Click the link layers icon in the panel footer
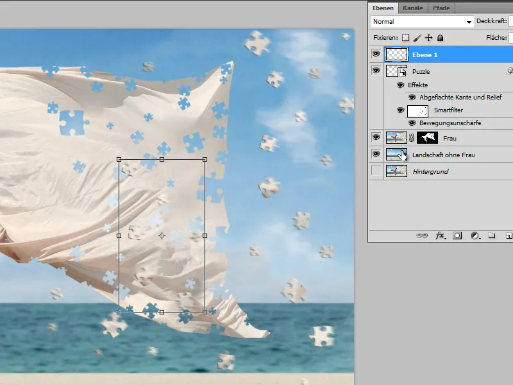 pos(422,235)
